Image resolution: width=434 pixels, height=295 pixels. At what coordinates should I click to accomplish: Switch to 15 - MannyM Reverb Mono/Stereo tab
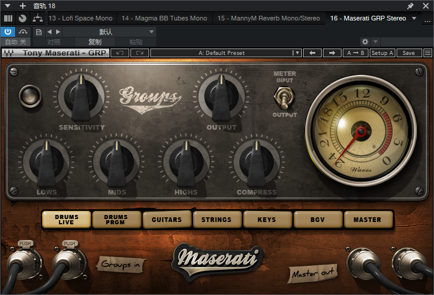click(268, 18)
